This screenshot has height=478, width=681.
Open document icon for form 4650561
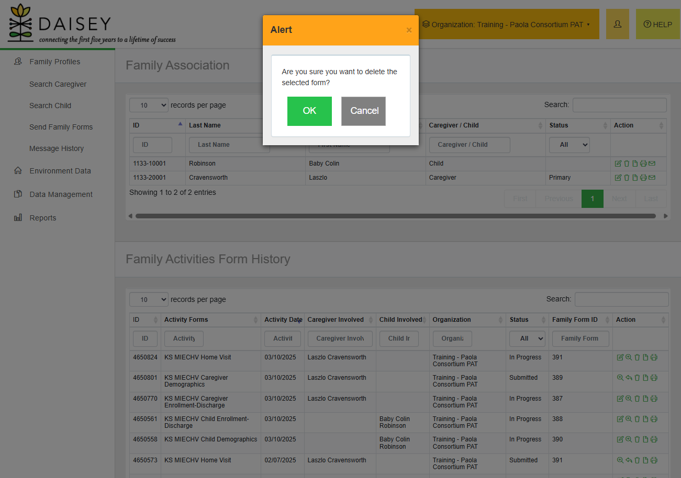coord(645,419)
